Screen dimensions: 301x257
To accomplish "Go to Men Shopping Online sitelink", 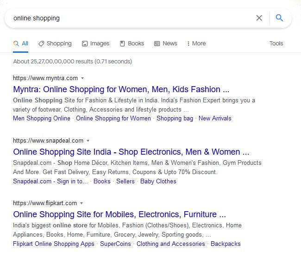I will 42,119.
